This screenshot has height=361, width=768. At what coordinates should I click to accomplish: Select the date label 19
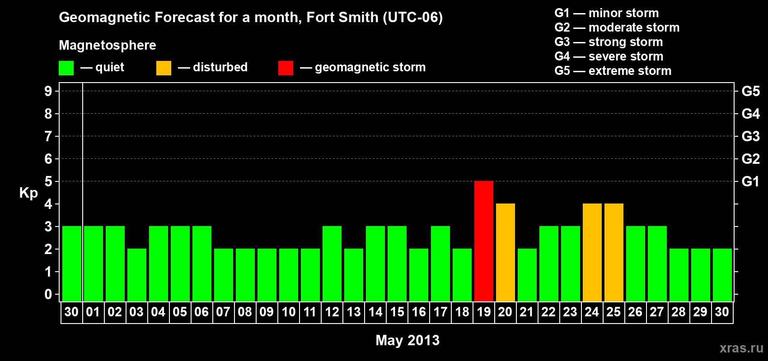484,312
